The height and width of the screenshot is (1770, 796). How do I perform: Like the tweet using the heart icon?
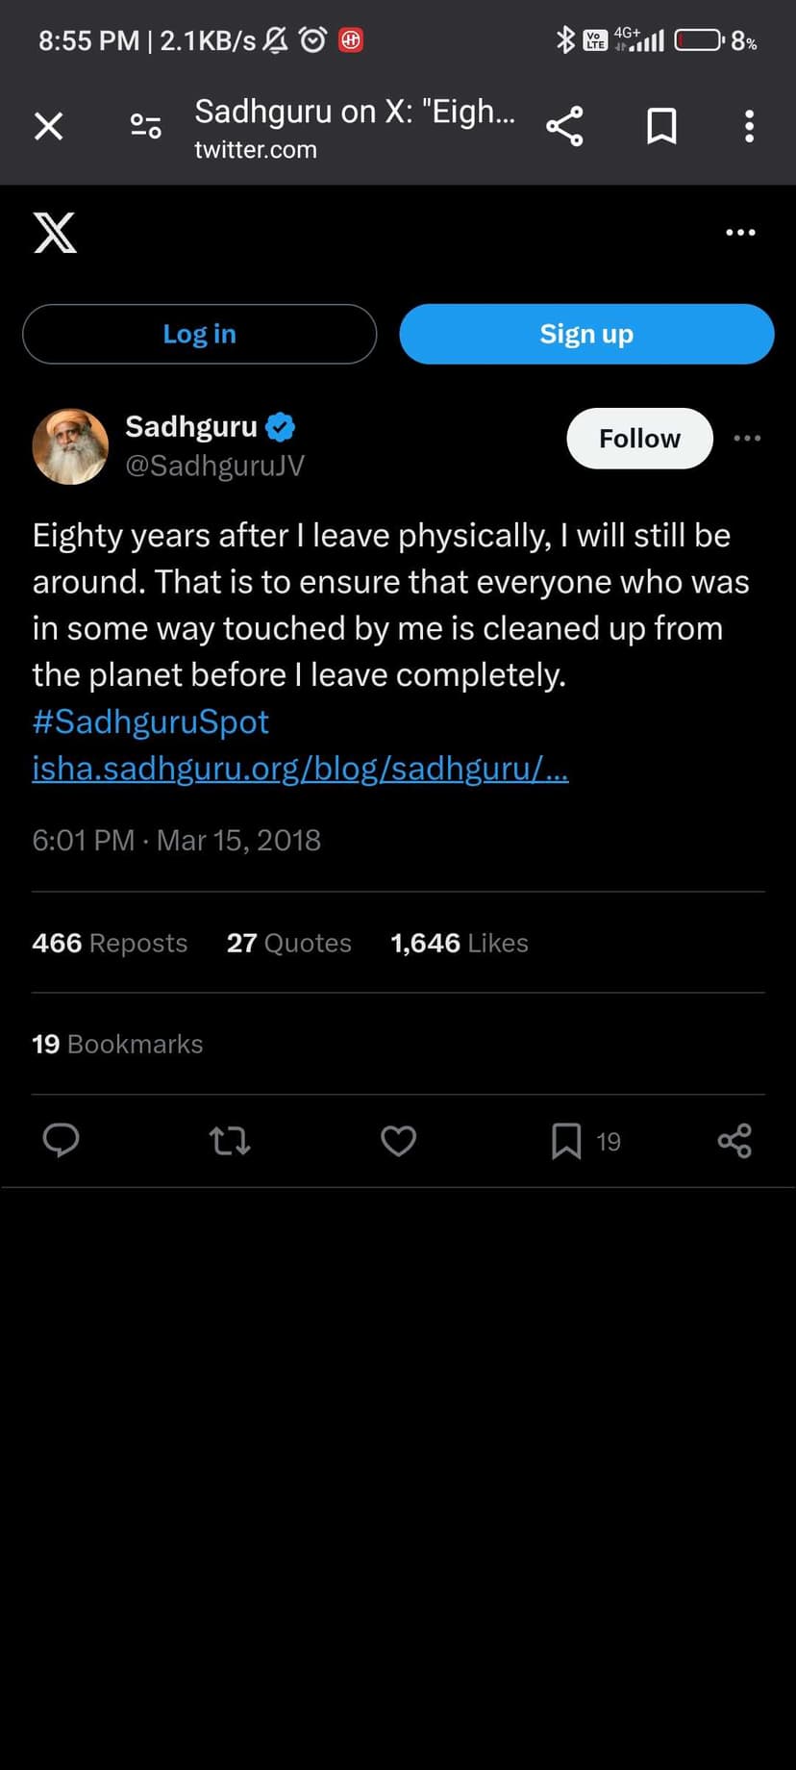(x=398, y=1141)
